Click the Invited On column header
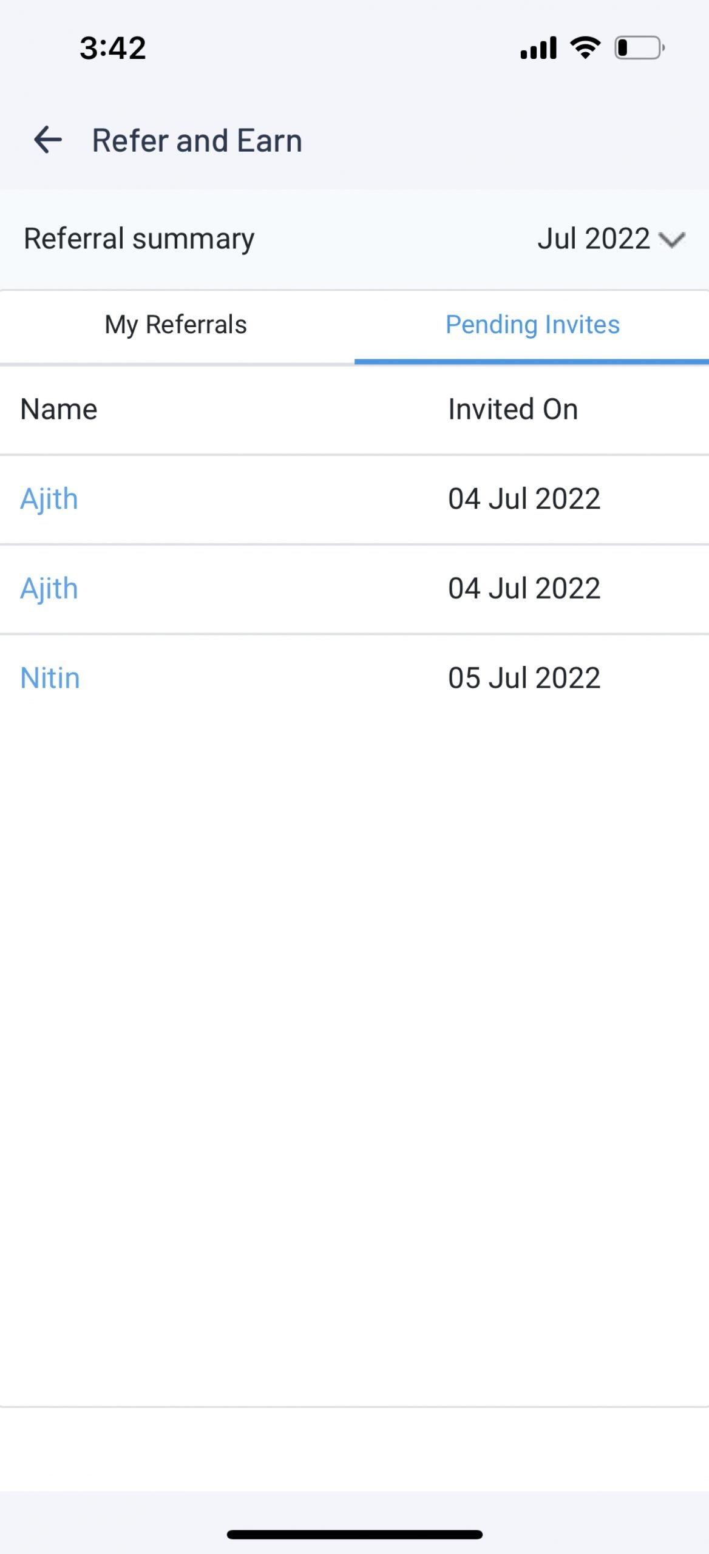Screen dimensions: 709x1554 [x=513, y=409]
